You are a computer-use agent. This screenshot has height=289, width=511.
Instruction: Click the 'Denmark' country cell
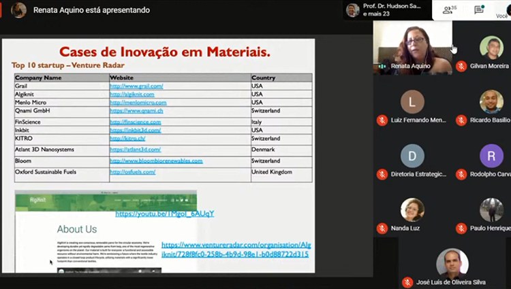(x=281, y=151)
